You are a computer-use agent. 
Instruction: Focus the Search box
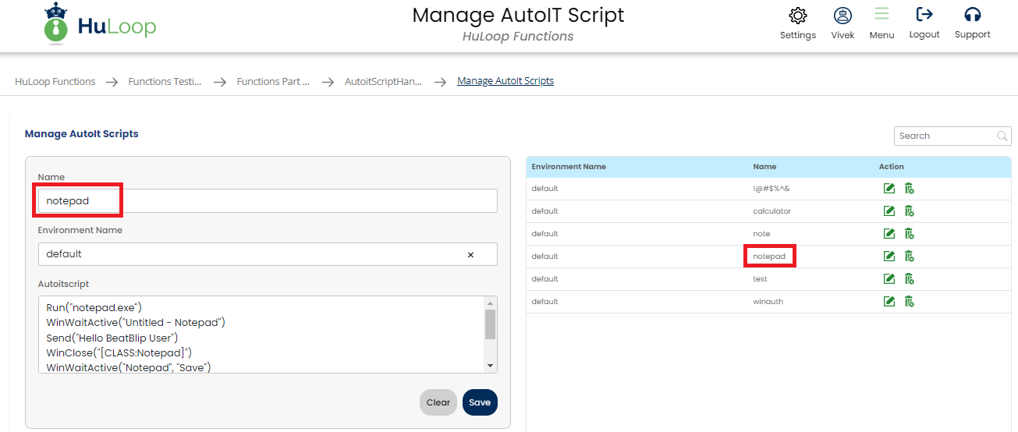945,136
